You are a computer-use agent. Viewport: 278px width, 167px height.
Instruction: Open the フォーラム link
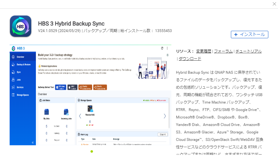[x=223, y=51]
